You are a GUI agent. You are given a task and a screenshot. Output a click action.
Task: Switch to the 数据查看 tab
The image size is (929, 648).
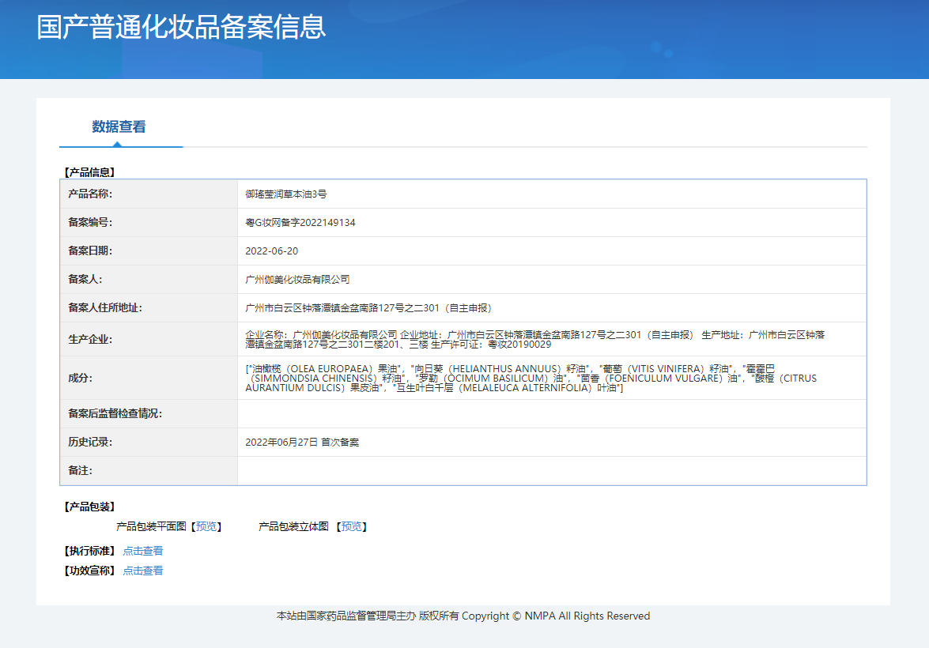pos(119,126)
